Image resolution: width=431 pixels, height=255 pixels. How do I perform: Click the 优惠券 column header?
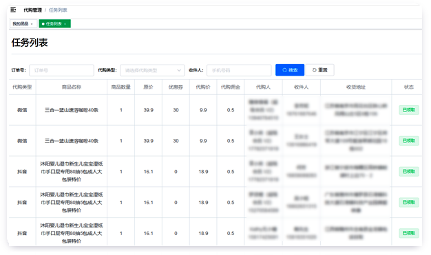pos(176,87)
